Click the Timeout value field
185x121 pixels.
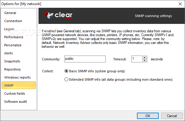click(137, 59)
